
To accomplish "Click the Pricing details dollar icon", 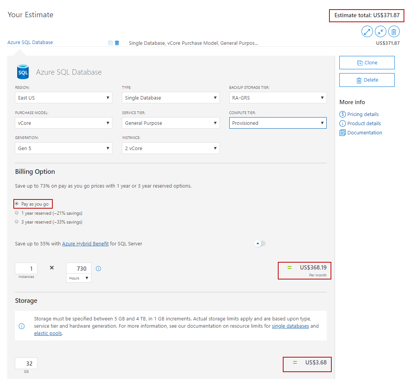I will (x=342, y=114).
